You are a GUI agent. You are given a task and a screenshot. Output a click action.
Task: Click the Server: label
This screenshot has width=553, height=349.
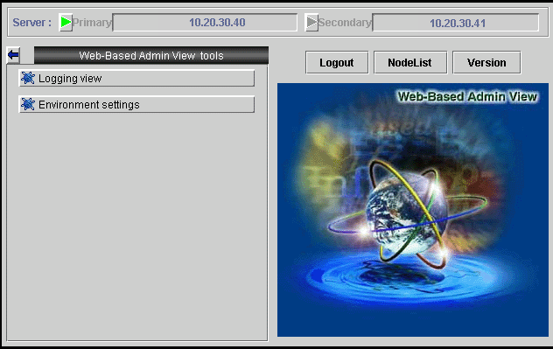[x=32, y=23]
